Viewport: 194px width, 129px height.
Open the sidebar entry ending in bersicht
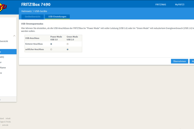coord(4,41)
